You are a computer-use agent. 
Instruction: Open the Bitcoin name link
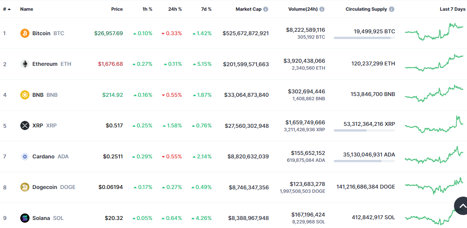(41, 33)
